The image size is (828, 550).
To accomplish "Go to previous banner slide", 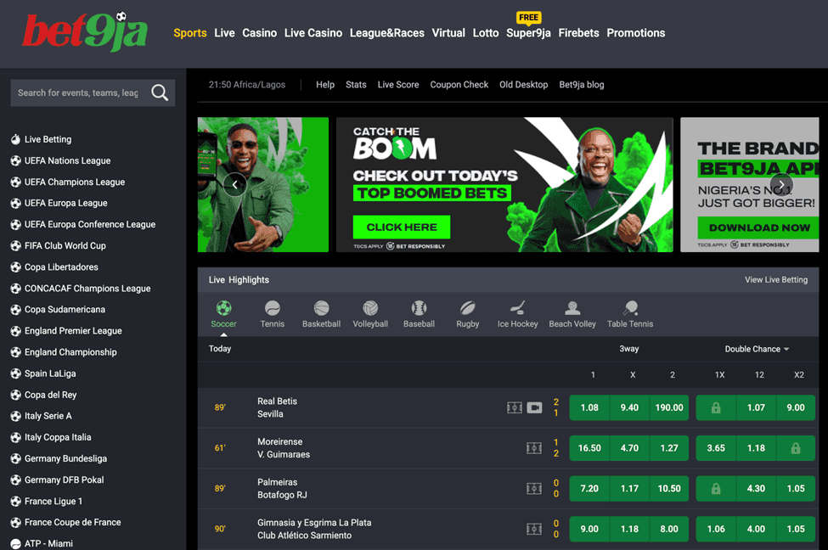I will point(235,185).
